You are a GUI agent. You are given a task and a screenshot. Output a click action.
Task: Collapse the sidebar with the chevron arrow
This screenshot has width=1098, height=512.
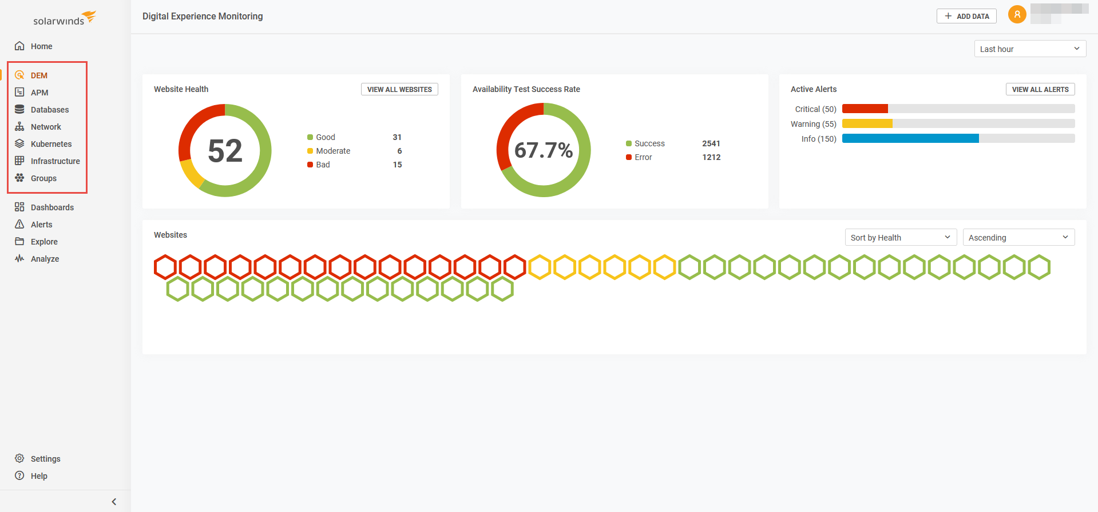click(x=114, y=502)
